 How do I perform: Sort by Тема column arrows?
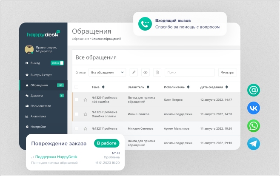103,87
